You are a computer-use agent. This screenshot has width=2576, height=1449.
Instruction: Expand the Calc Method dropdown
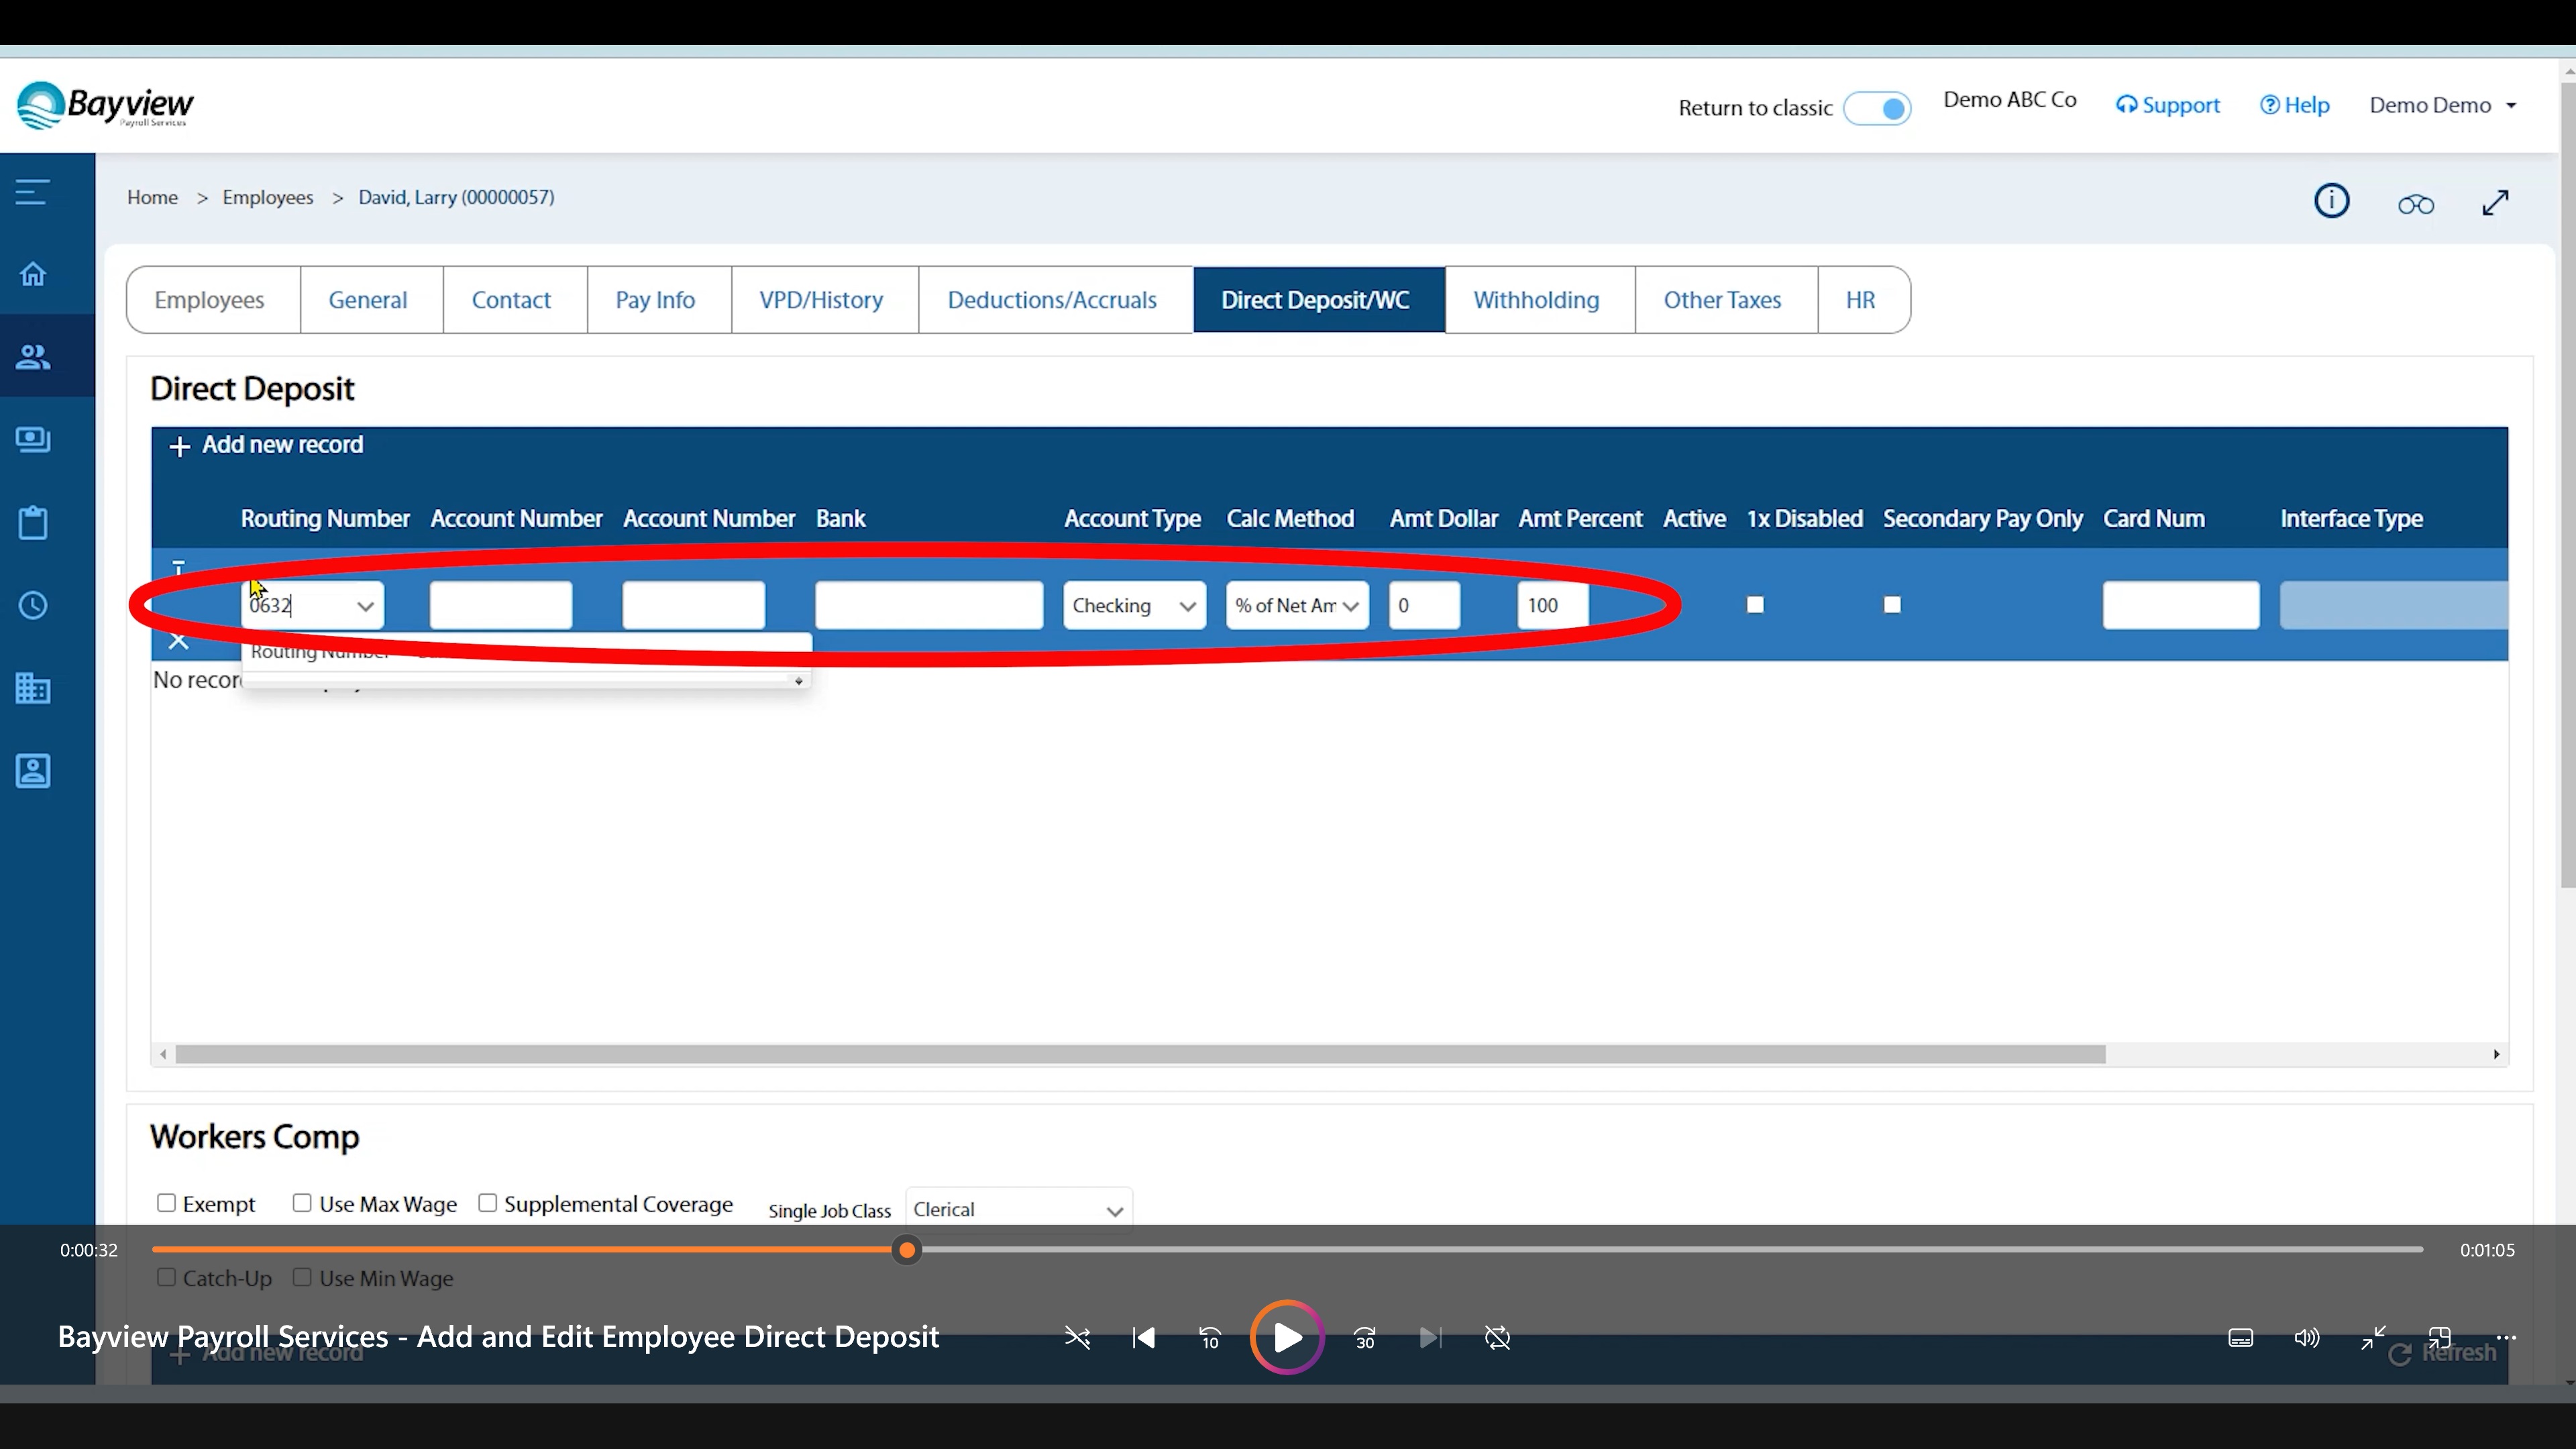(x=1297, y=606)
